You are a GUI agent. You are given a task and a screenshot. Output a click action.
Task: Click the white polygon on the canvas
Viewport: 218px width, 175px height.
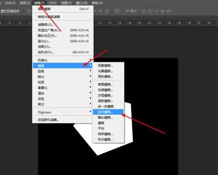(103, 148)
